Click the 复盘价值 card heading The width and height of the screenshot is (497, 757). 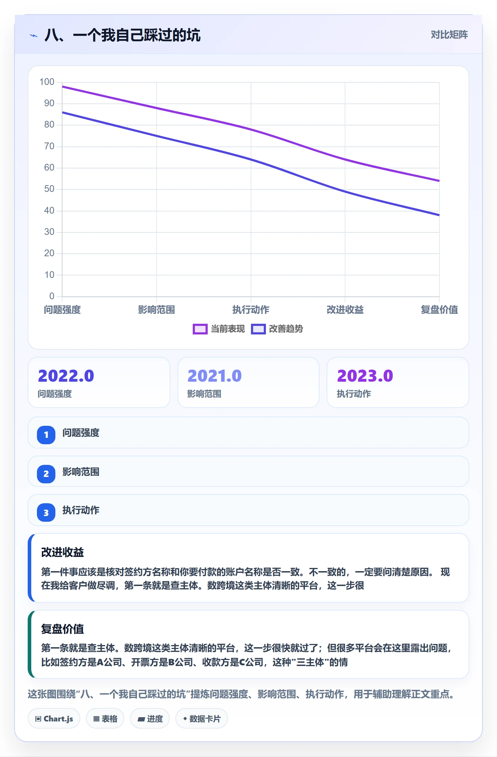[62, 629]
